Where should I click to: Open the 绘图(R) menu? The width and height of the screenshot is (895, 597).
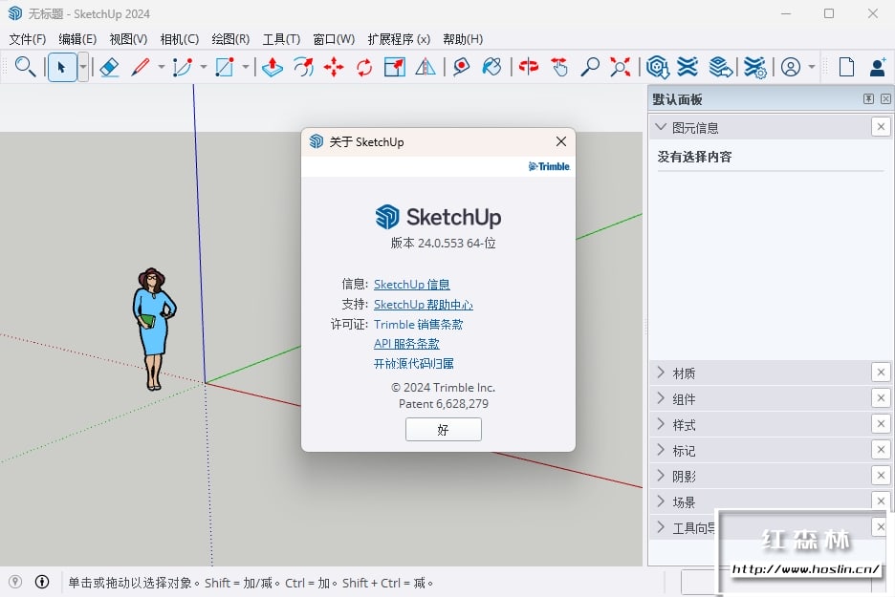click(x=230, y=39)
